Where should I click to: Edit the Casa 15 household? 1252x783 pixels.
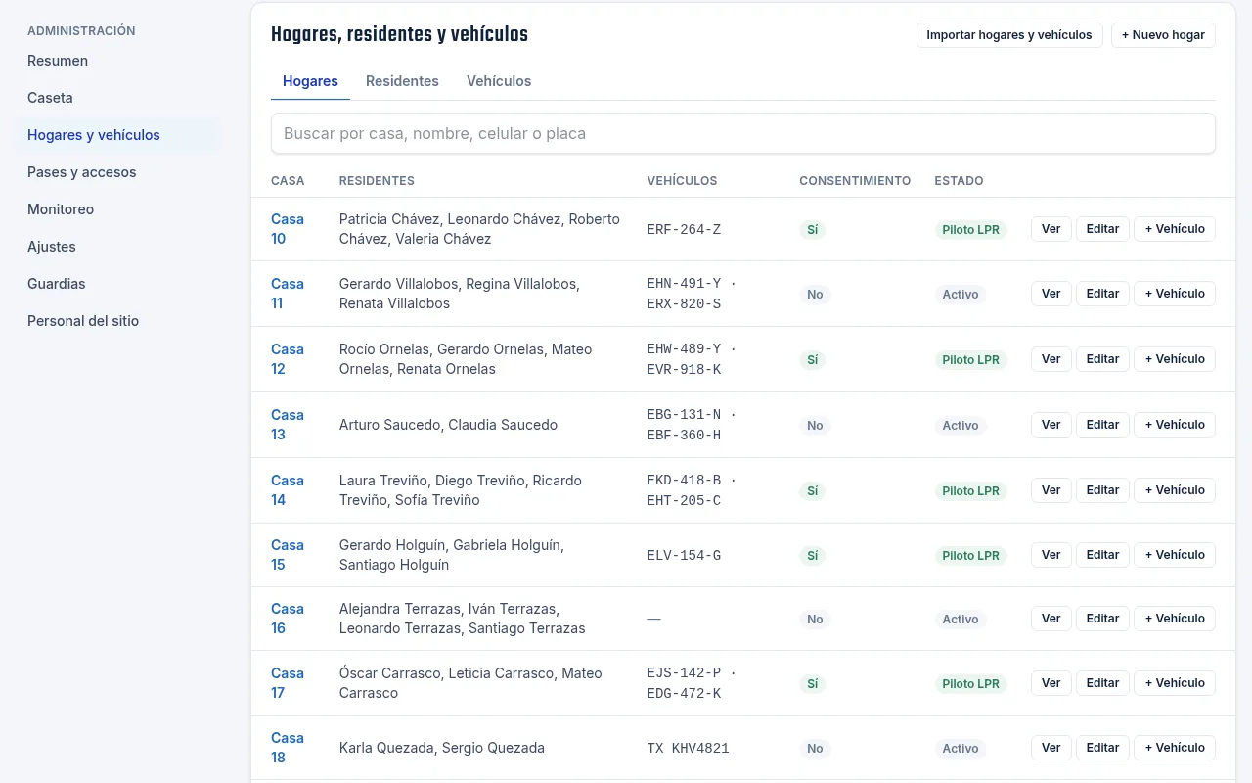coord(1102,555)
